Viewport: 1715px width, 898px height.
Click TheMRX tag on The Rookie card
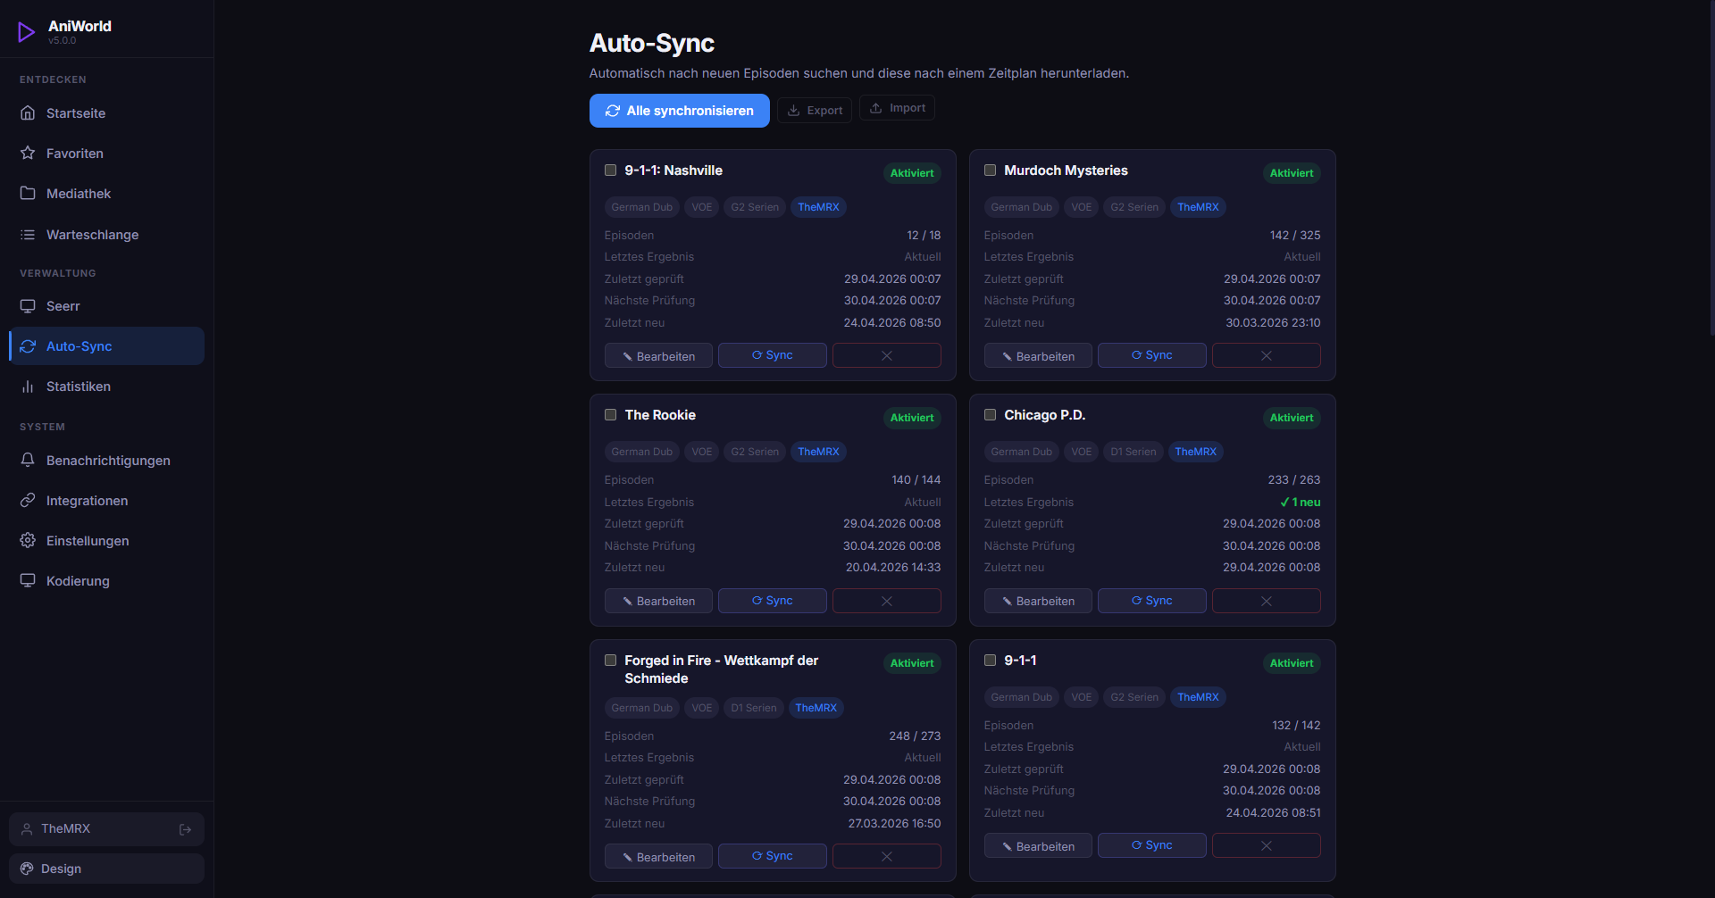(818, 452)
